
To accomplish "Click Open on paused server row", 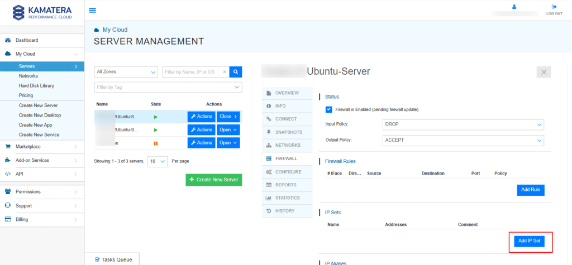I will [x=228, y=143].
